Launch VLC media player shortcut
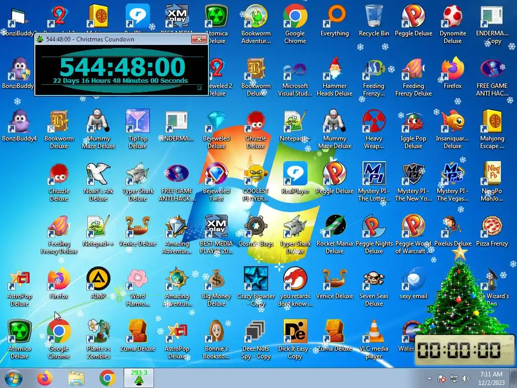Screen dimensions: 517x388 [x=374, y=339]
